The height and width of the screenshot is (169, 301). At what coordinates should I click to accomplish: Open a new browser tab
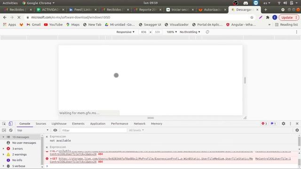click(x=266, y=9)
